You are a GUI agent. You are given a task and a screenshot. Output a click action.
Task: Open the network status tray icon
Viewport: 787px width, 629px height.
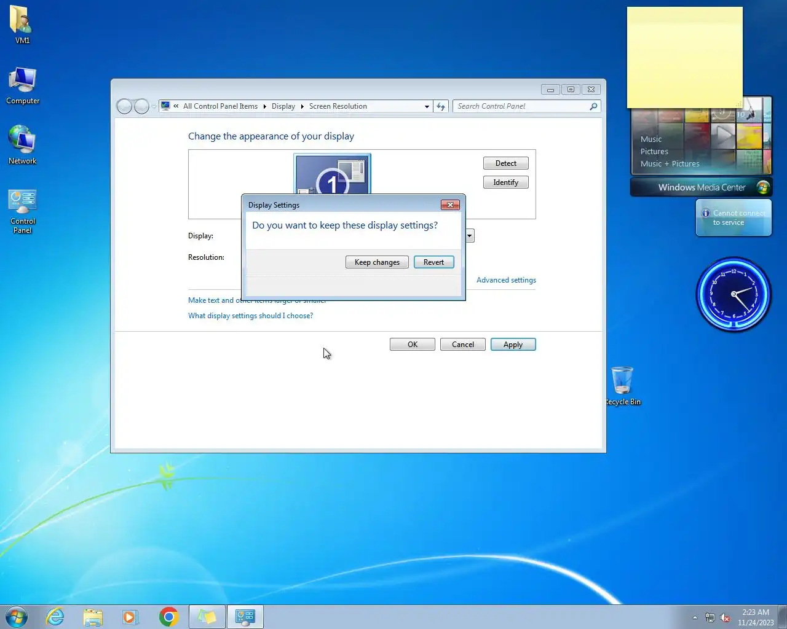click(x=710, y=617)
